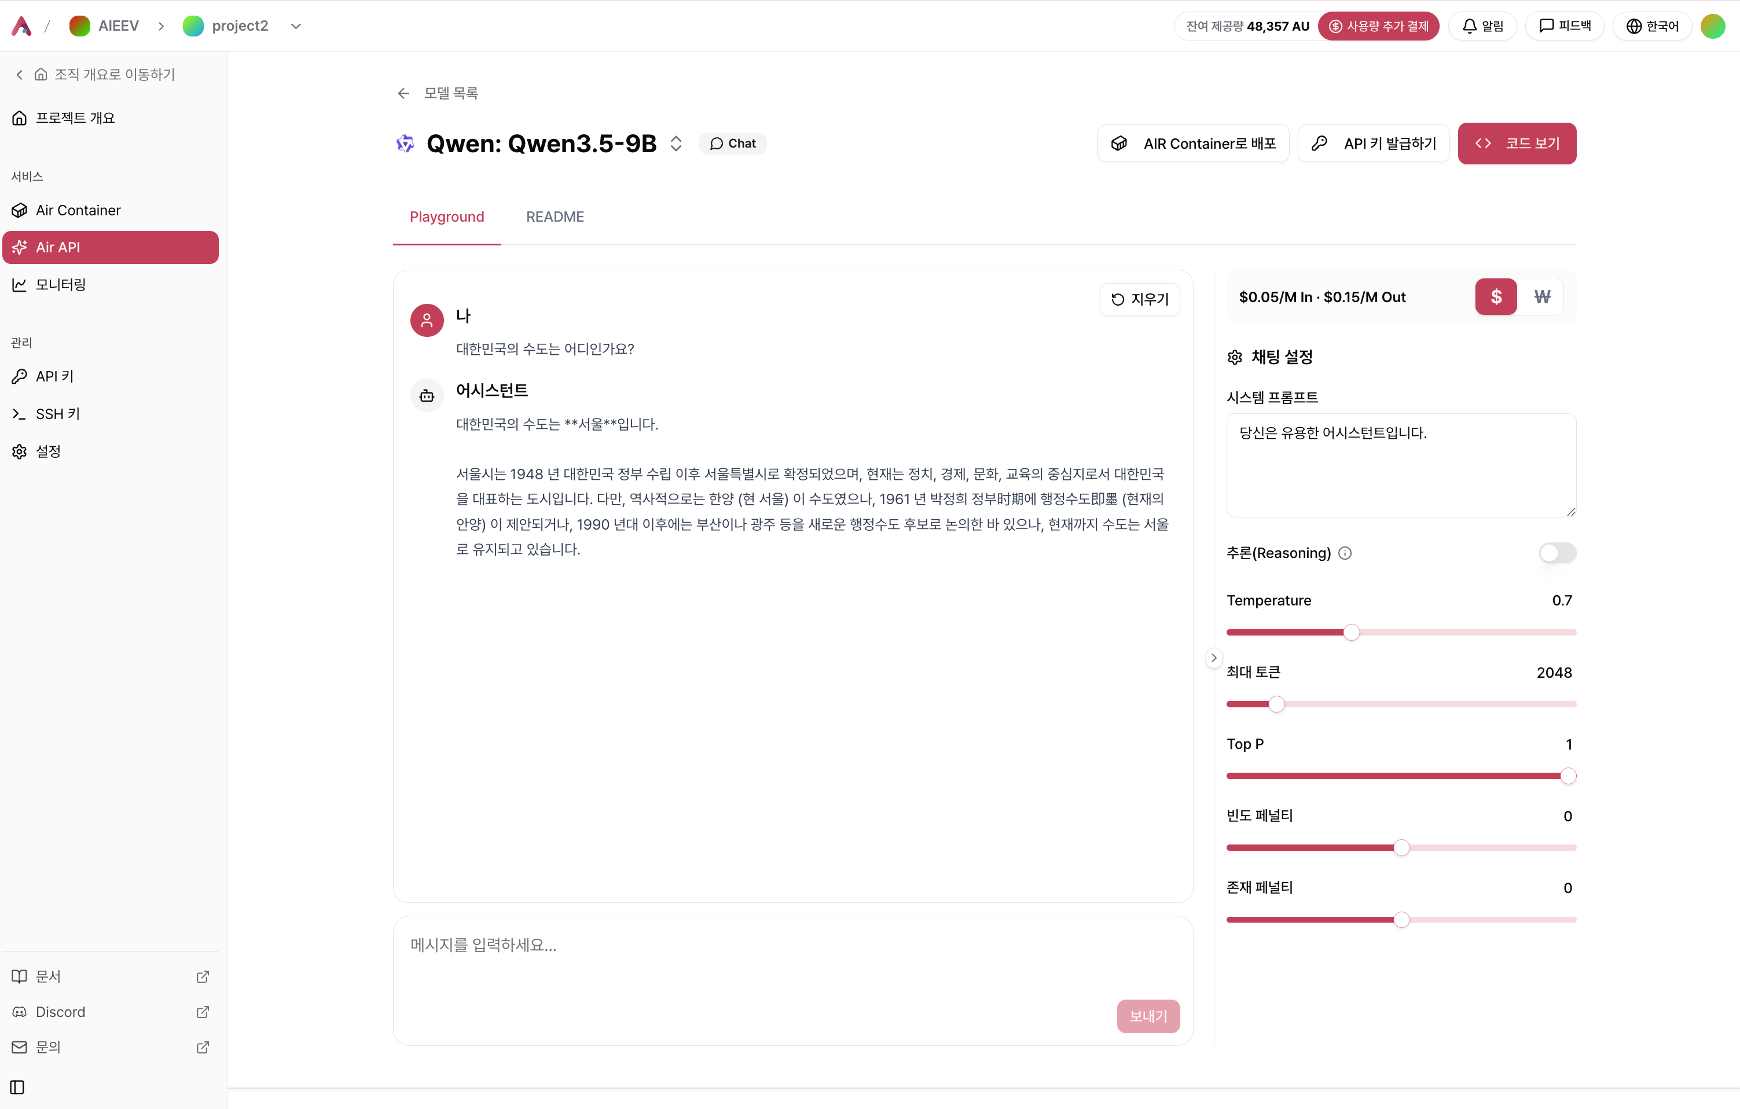This screenshot has height=1109, width=1740.
Task: Click the 시스템 프롬프트 text area
Action: (1401, 465)
